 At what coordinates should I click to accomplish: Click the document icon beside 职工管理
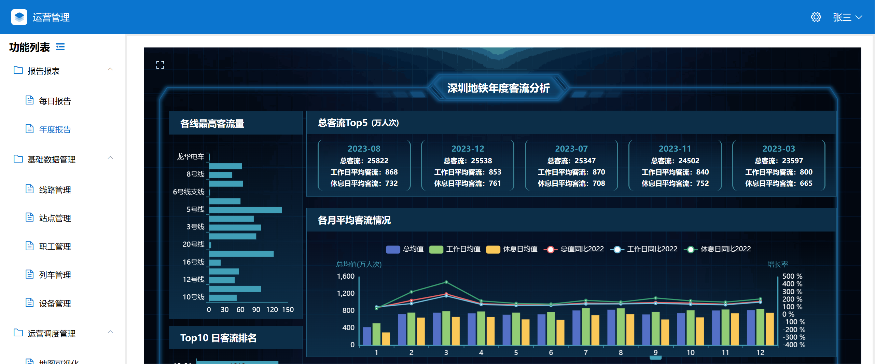tap(30, 246)
